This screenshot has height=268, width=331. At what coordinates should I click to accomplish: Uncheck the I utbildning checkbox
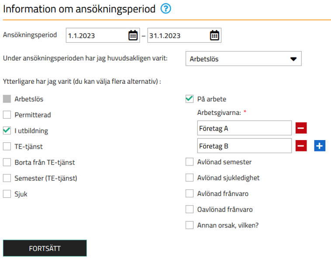coord(7,131)
